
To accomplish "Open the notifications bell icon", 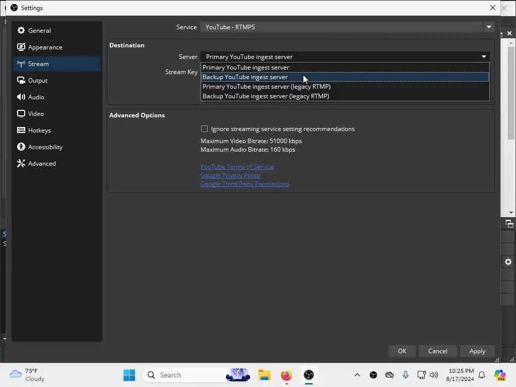I will (x=482, y=375).
